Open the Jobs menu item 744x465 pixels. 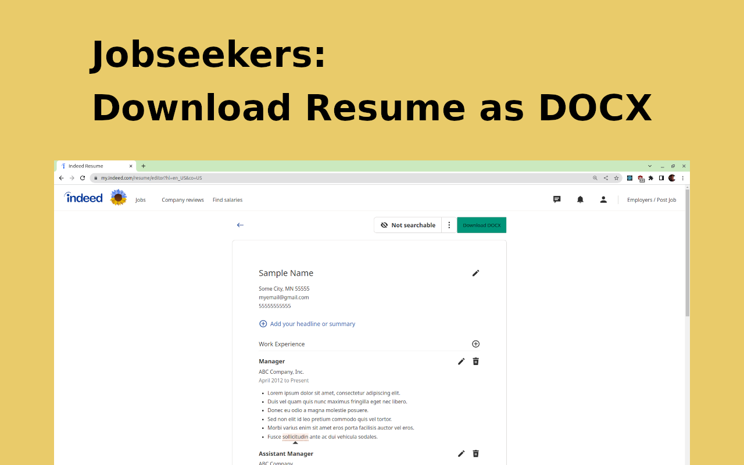141,200
